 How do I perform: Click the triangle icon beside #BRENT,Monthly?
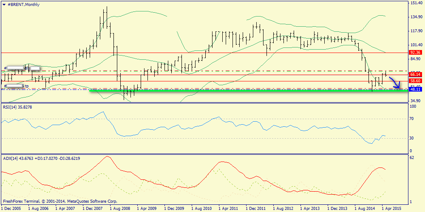pos(4,5)
